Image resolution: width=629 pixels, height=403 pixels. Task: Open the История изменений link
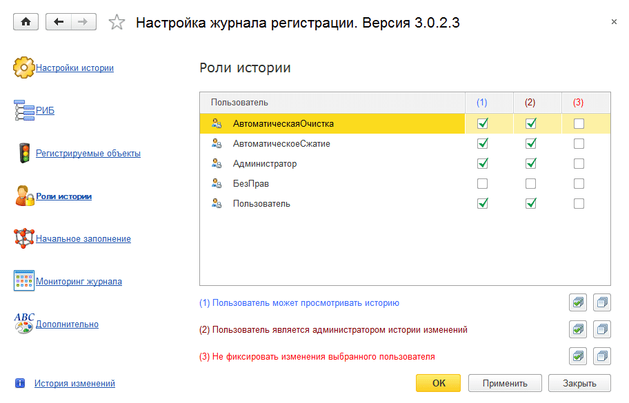pyautogui.click(x=74, y=383)
